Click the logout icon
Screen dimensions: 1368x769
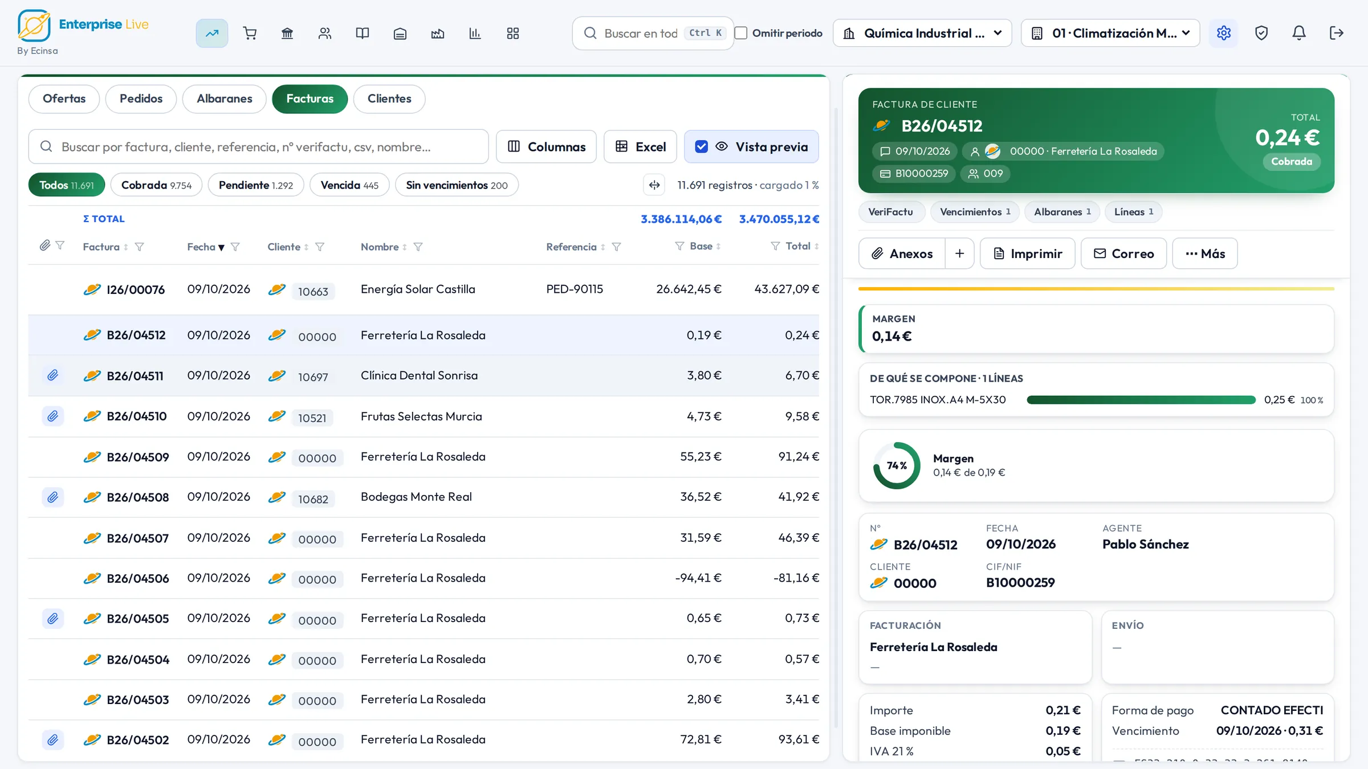point(1337,33)
